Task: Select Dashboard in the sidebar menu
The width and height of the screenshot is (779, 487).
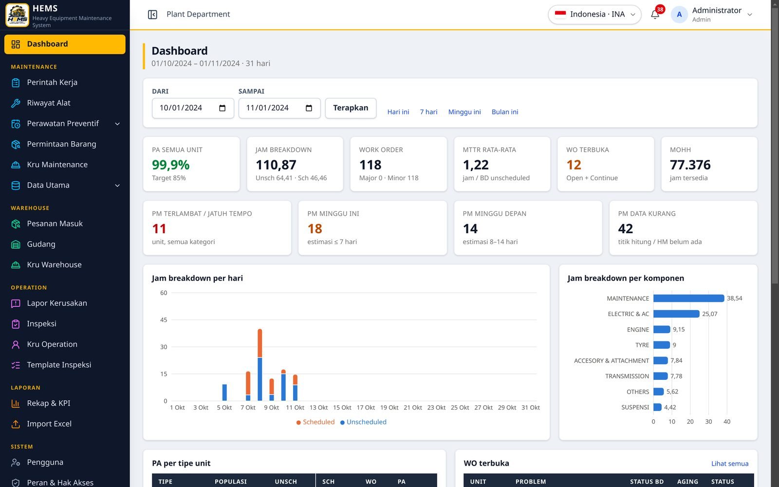Action: coord(65,44)
